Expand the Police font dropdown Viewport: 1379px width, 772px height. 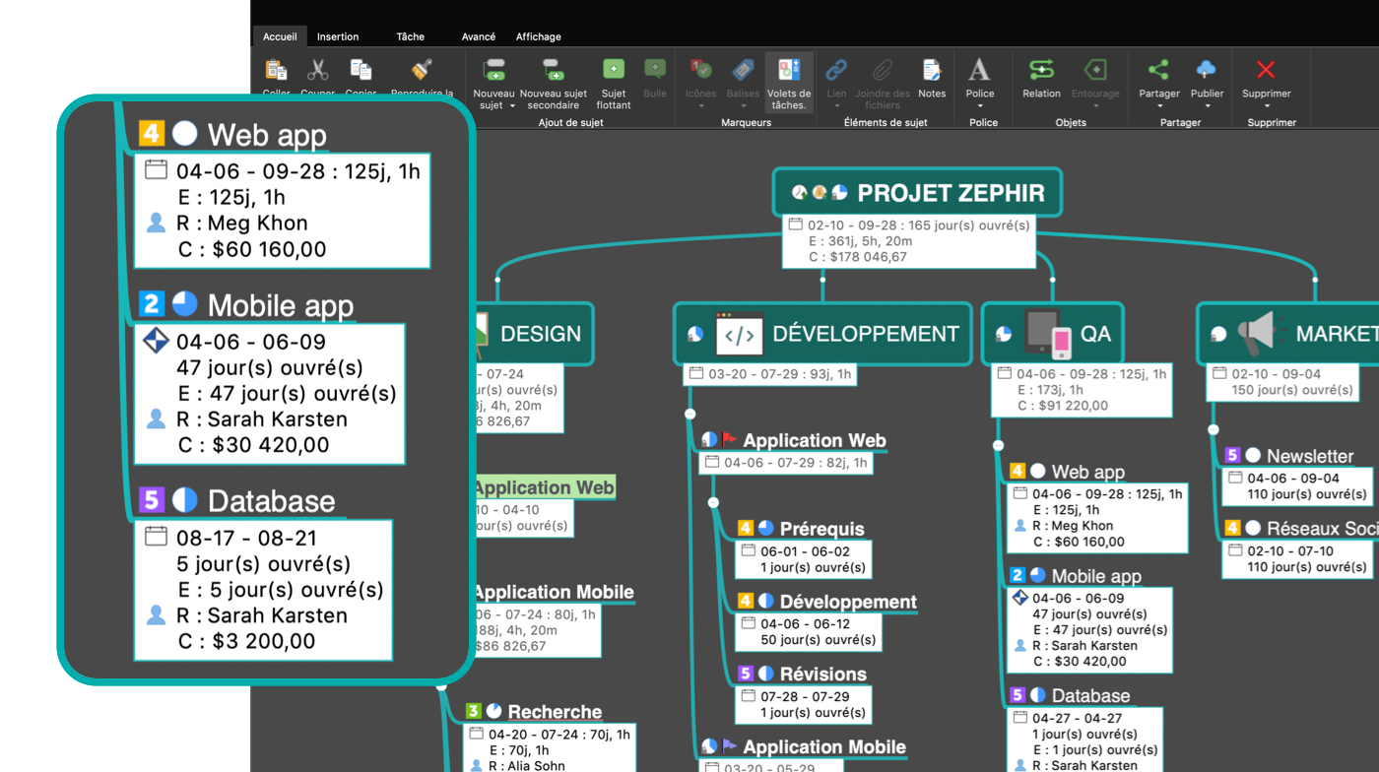(980, 107)
